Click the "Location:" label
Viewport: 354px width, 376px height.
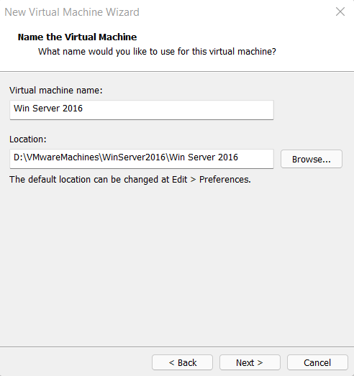coord(28,139)
